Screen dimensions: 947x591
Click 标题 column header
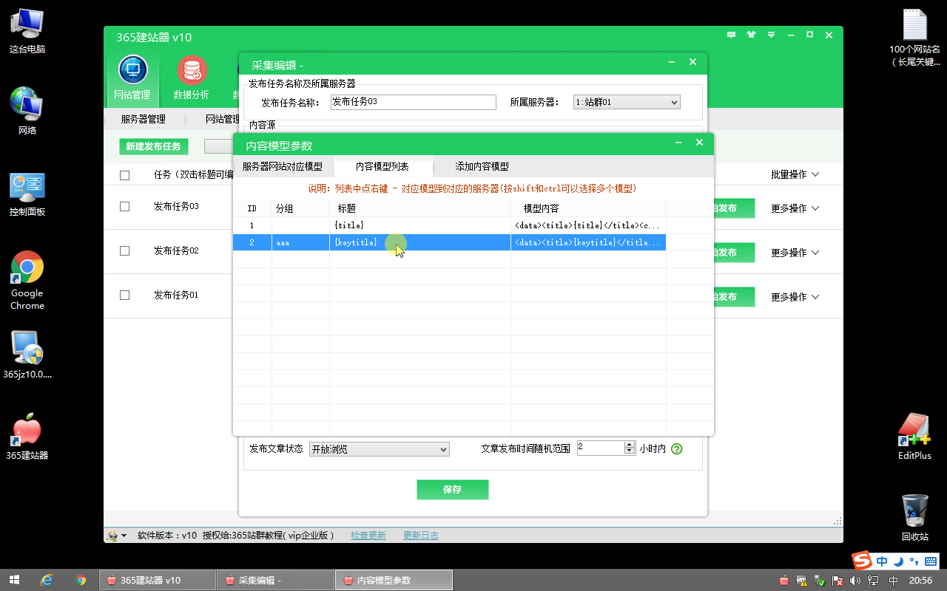click(x=419, y=208)
